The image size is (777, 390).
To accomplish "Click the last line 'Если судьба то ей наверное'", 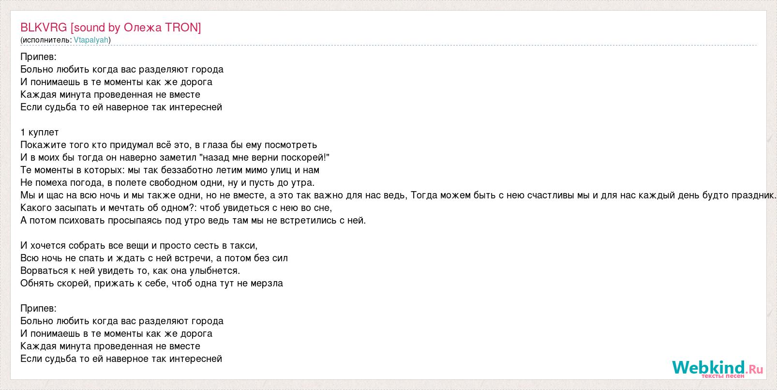I will (x=121, y=359).
